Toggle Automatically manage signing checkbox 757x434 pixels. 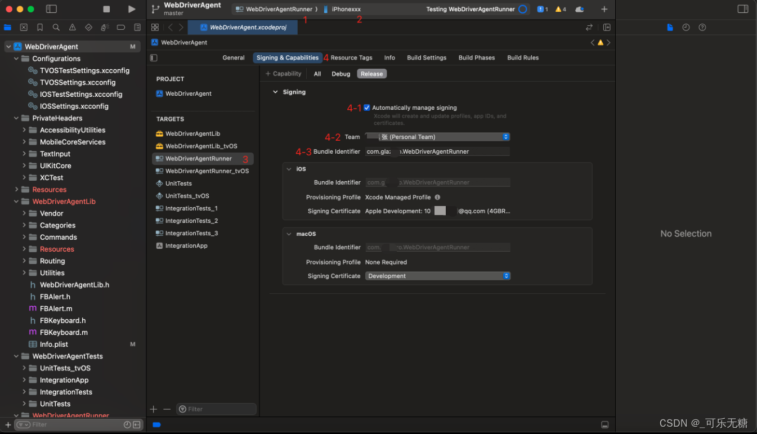point(367,108)
